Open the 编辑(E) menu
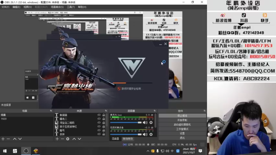Image resolution: width=276 pixels, height=155 pixels. 16,7
